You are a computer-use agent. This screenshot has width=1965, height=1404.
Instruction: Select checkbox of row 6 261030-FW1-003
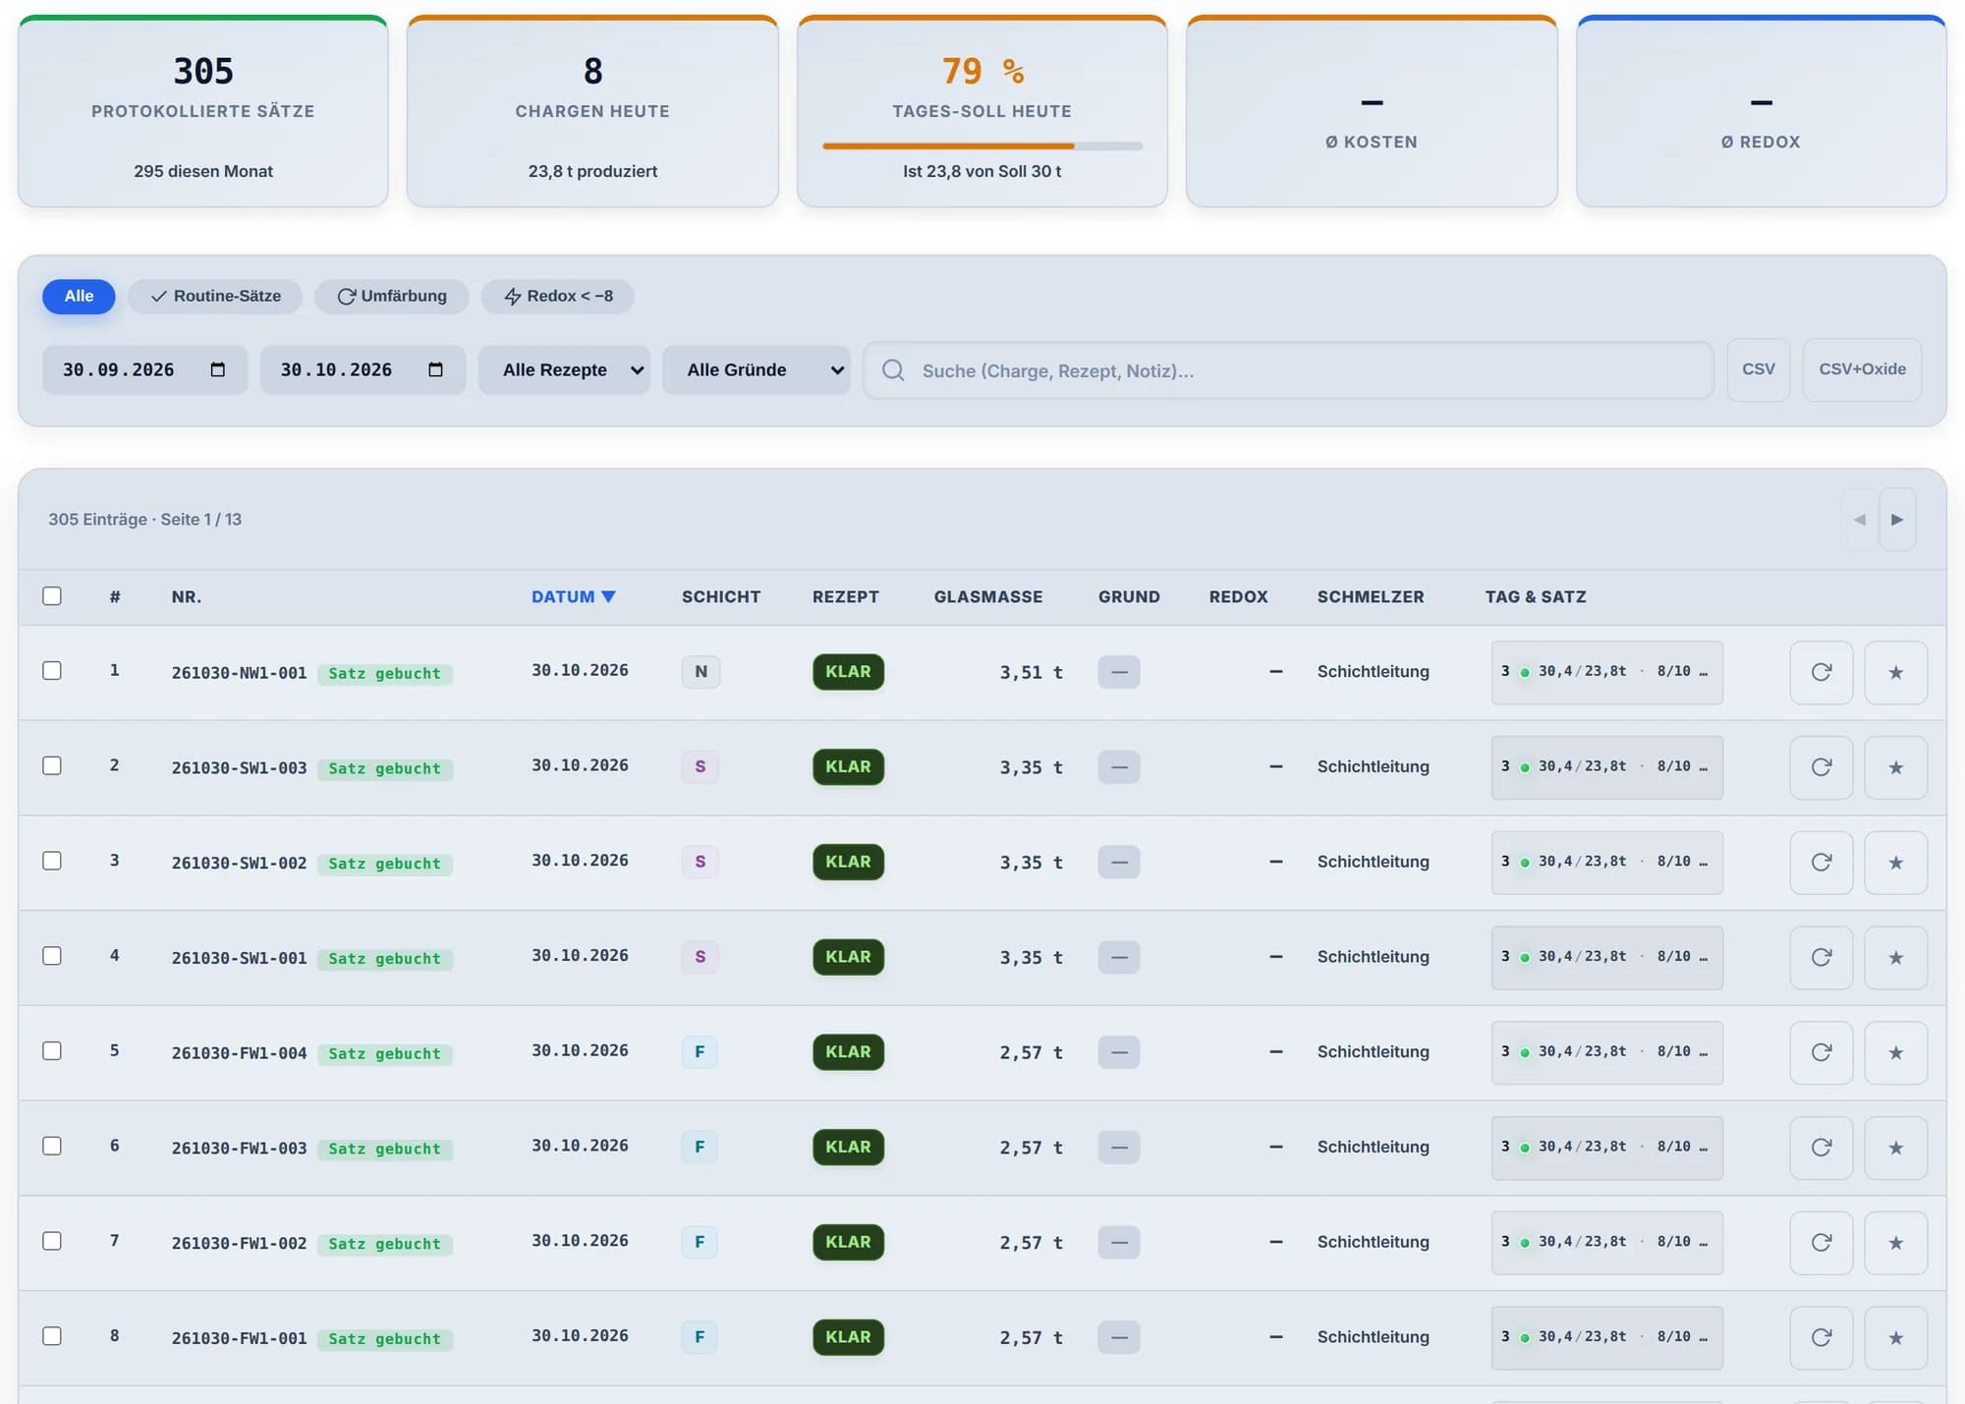point(52,1146)
